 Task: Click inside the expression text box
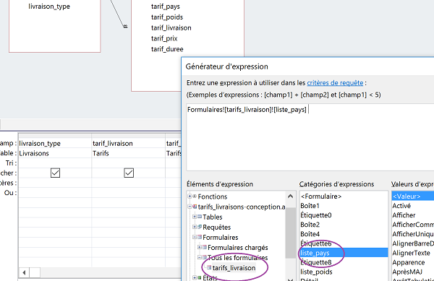click(x=310, y=137)
